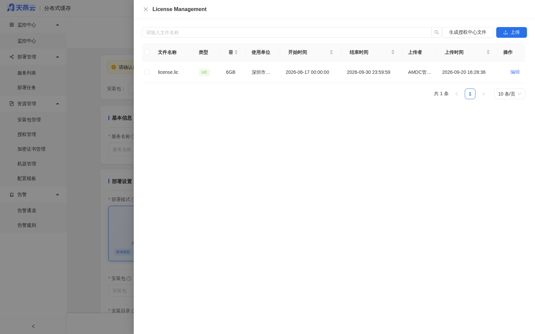
Task: Go to previous page arrow
Action: 457,94
